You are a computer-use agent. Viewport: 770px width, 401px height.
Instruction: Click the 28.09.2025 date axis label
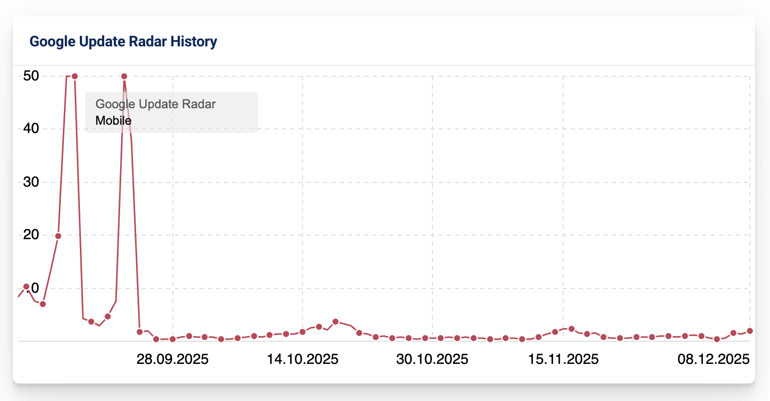(173, 359)
